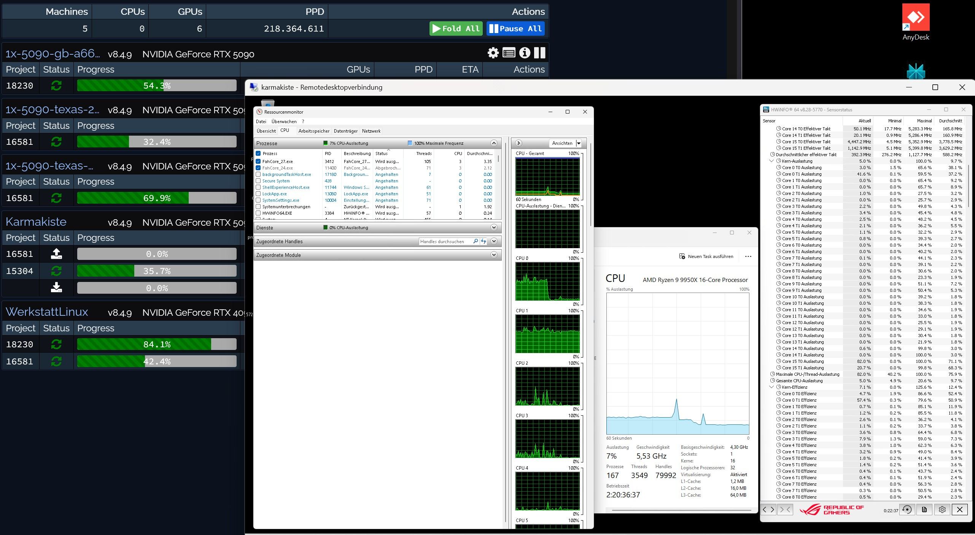Switch to Arbeitsspeicher tab
This screenshot has height=535, width=975.
pyautogui.click(x=314, y=131)
